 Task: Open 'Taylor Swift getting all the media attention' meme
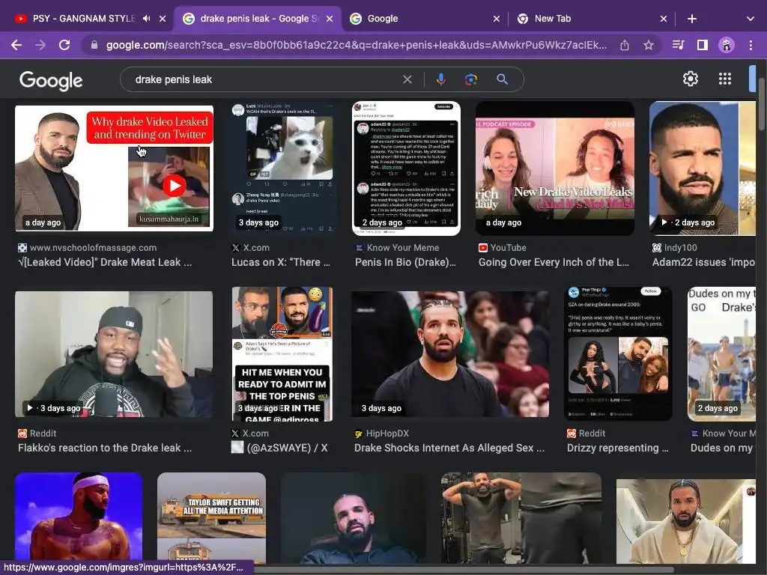point(211,518)
